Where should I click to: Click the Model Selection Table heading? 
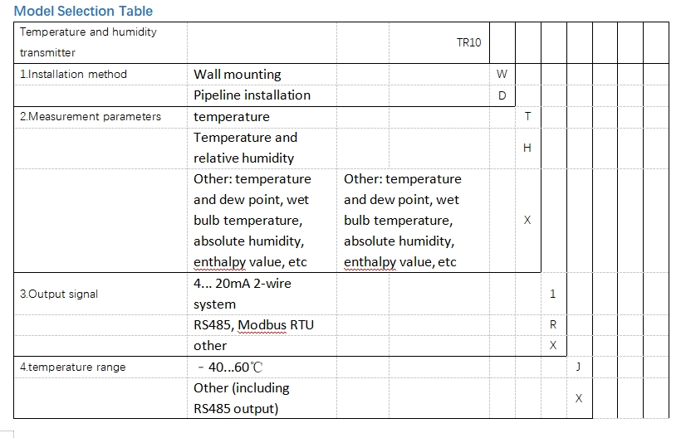83,11
